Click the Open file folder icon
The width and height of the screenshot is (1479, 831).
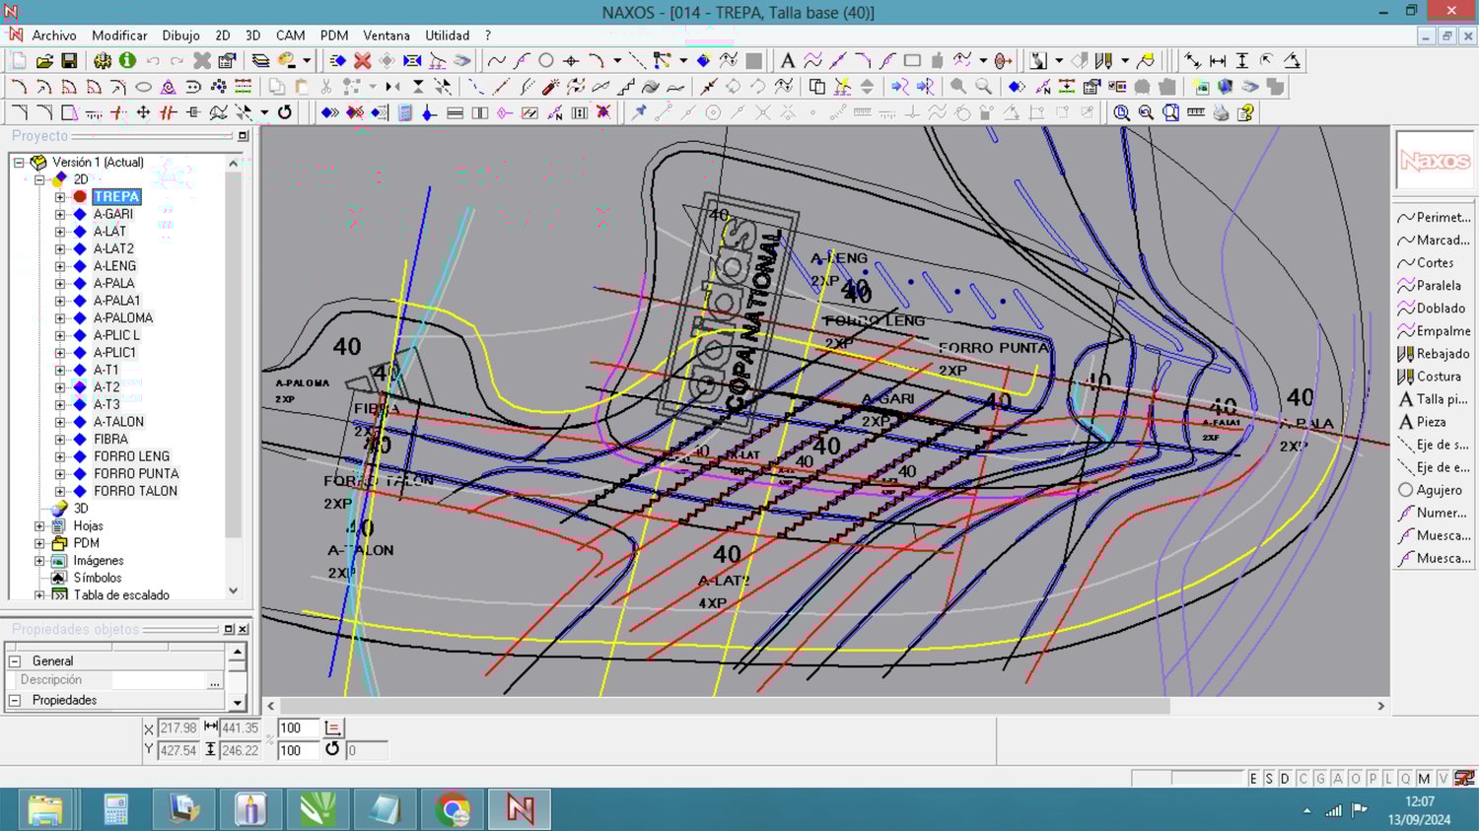click(x=44, y=61)
